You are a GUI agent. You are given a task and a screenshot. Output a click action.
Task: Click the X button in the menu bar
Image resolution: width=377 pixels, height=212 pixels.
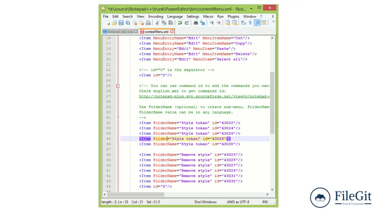coord(273,16)
